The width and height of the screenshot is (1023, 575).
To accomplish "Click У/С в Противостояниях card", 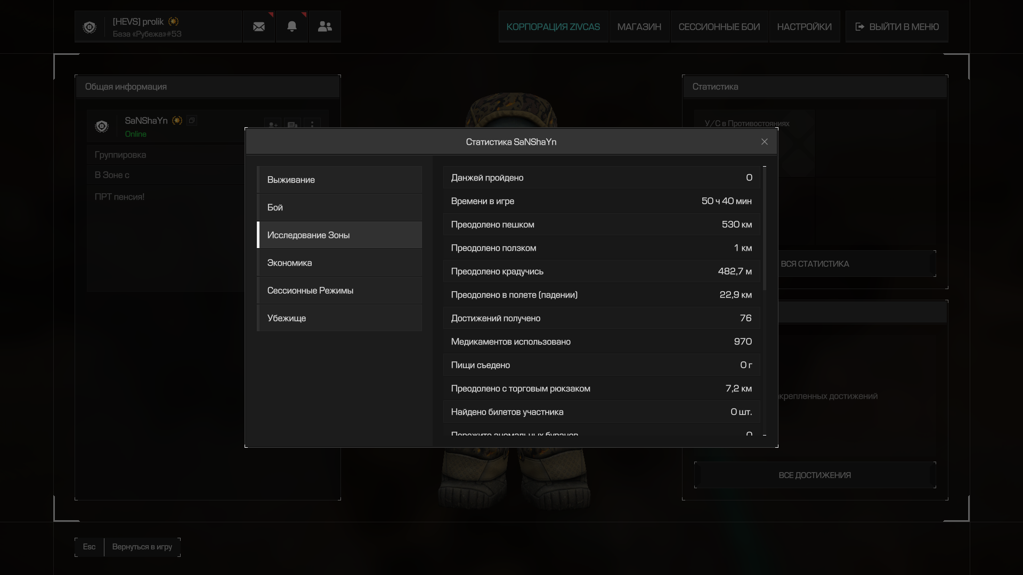I will (754, 143).
